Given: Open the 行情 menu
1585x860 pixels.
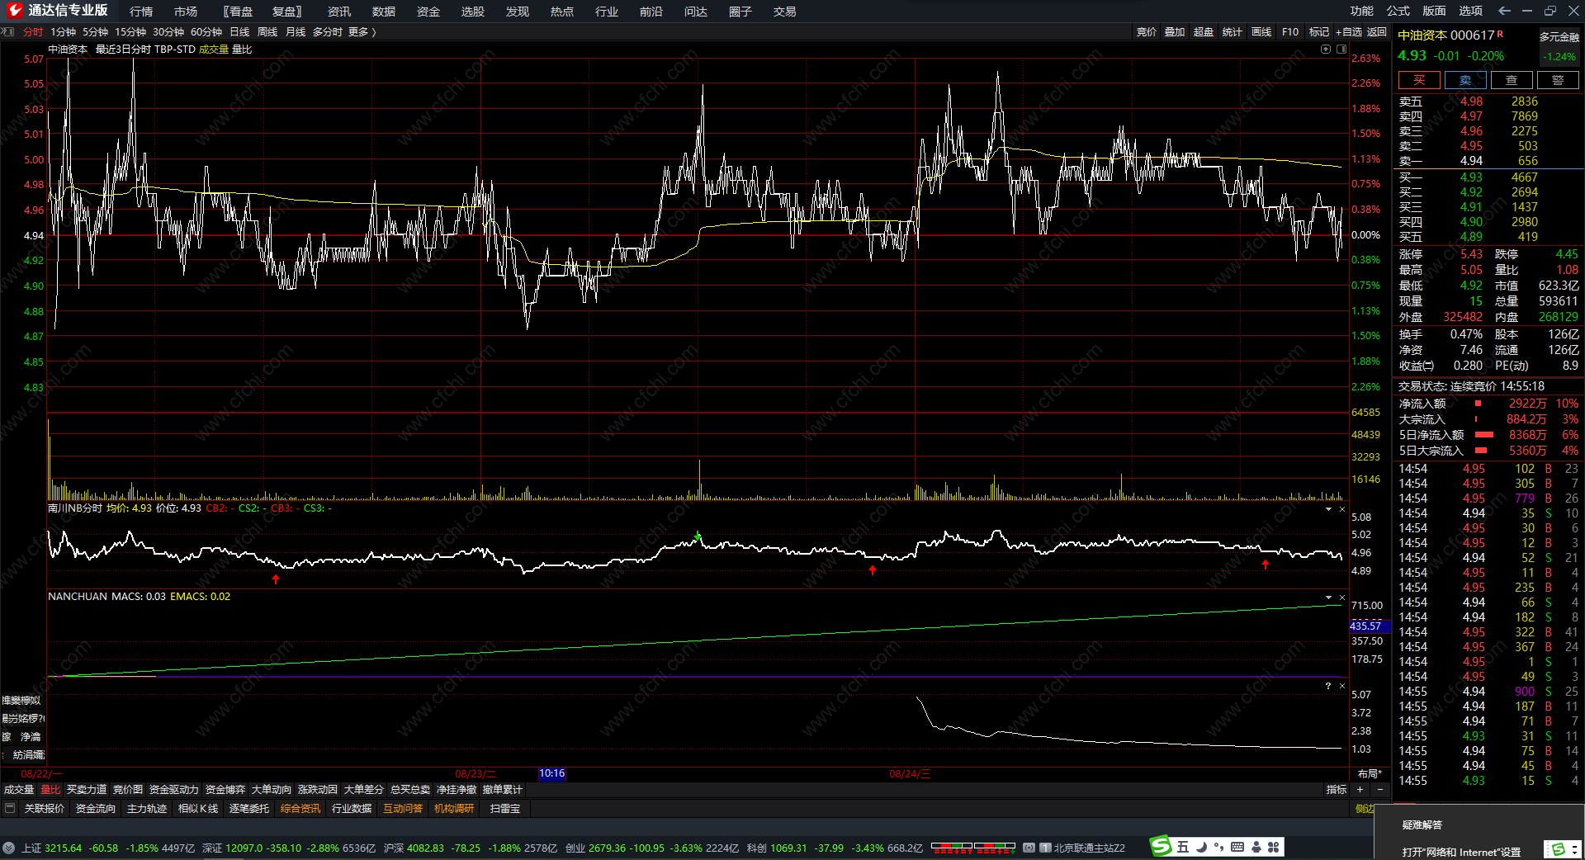Looking at the screenshot, I should point(141,12).
